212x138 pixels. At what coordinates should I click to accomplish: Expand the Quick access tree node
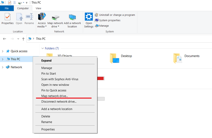click(x=3, y=51)
